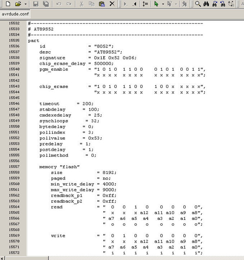Click the 'bytedelay' keyword
Image resolution: width=244 pixels, height=260 pixels.
tap(52, 127)
